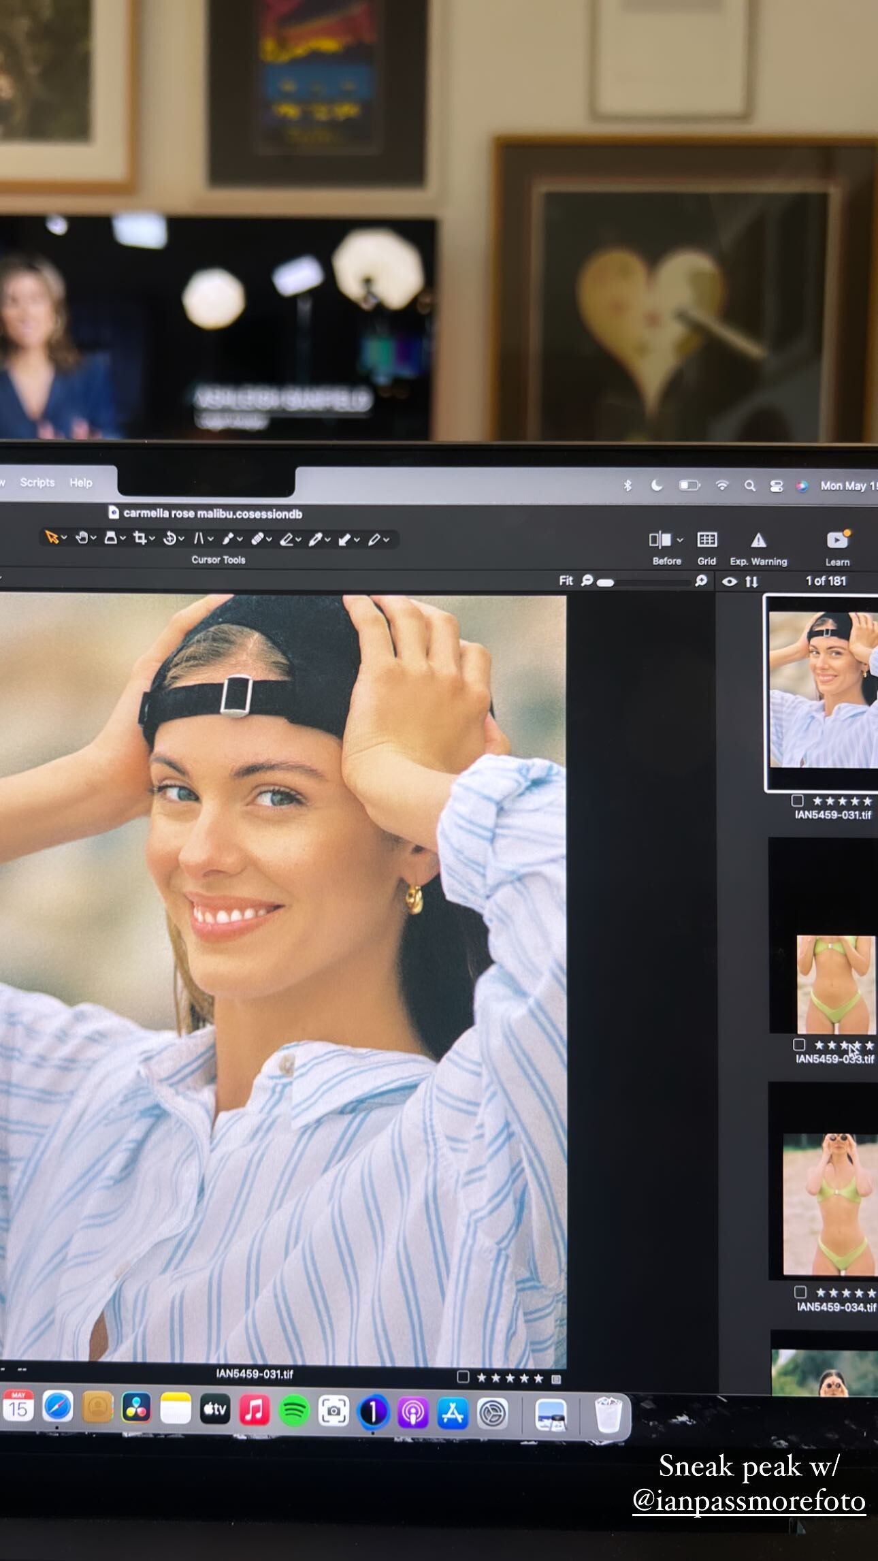Select the IAN5459-033.tif thumbnail
Screen dimensions: 878x1561
835,984
